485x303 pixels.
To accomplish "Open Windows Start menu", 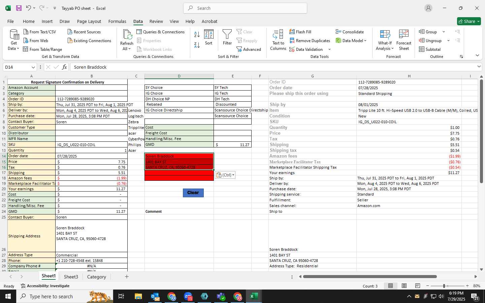I will point(8,296).
